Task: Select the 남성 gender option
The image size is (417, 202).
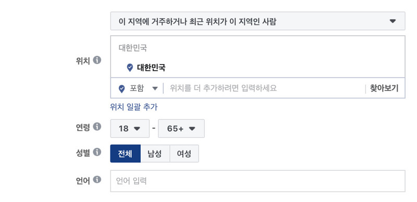Action: coord(155,154)
